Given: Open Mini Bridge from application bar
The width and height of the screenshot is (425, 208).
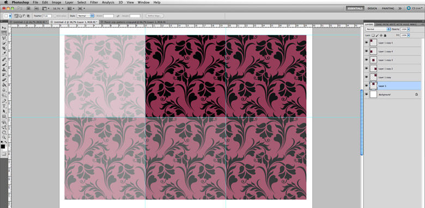Looking at the screenshot, I should tap(37, 8).
